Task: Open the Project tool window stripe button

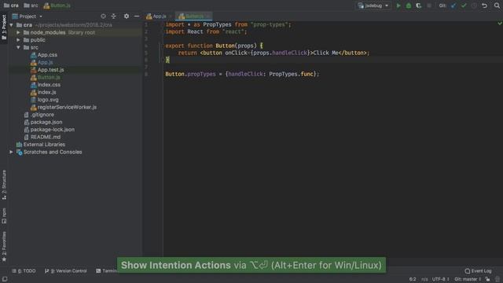Action: (4, 28)
